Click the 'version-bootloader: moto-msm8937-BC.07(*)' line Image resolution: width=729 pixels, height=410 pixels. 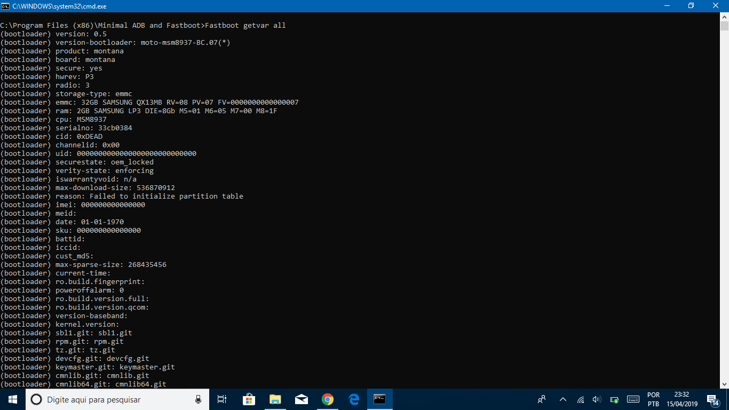tap(115, 43)
